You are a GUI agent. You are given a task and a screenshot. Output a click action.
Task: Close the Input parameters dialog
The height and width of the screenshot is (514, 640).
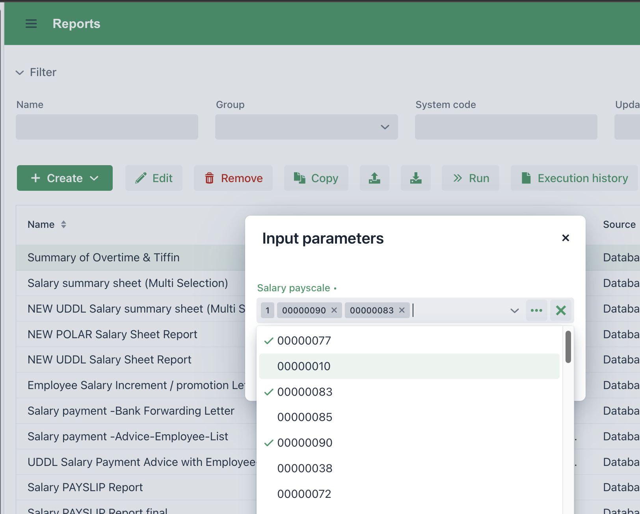(x=565, y=238)
